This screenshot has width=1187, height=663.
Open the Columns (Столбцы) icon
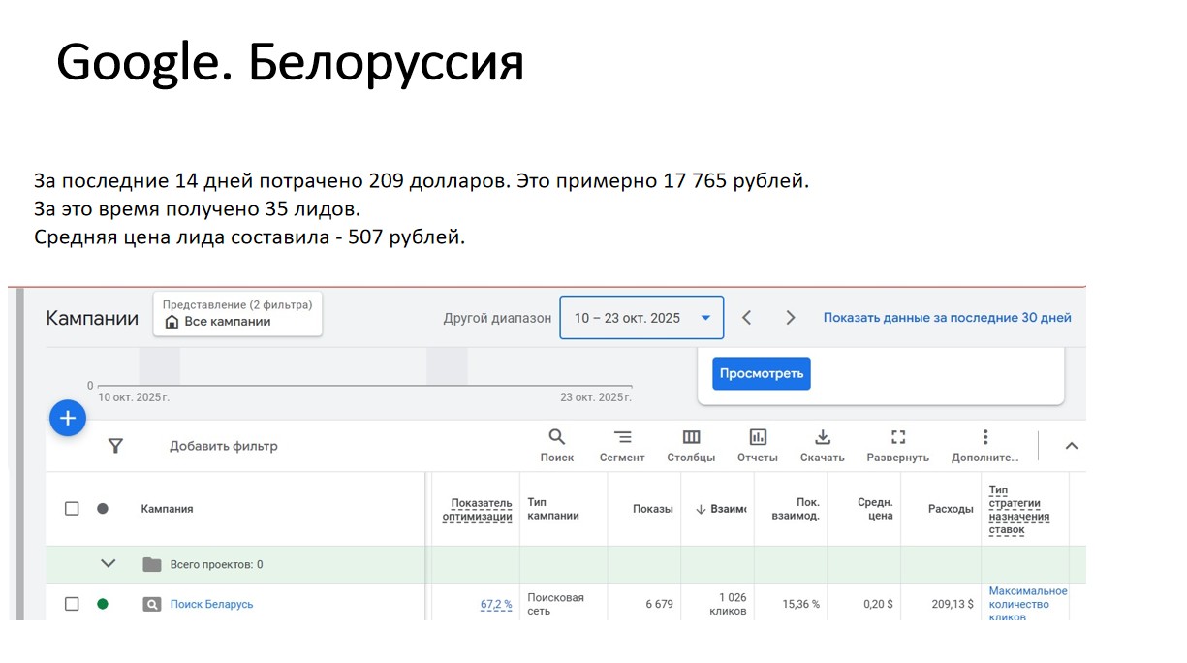point(691,438)
